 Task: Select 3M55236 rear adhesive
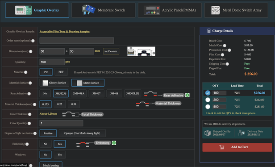point(61,93)
